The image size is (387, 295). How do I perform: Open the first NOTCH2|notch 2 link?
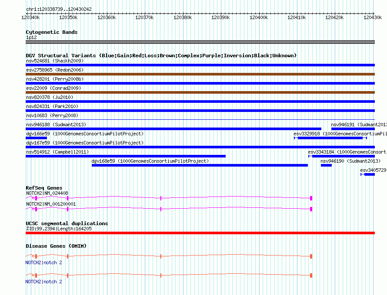tap(43, 263)
